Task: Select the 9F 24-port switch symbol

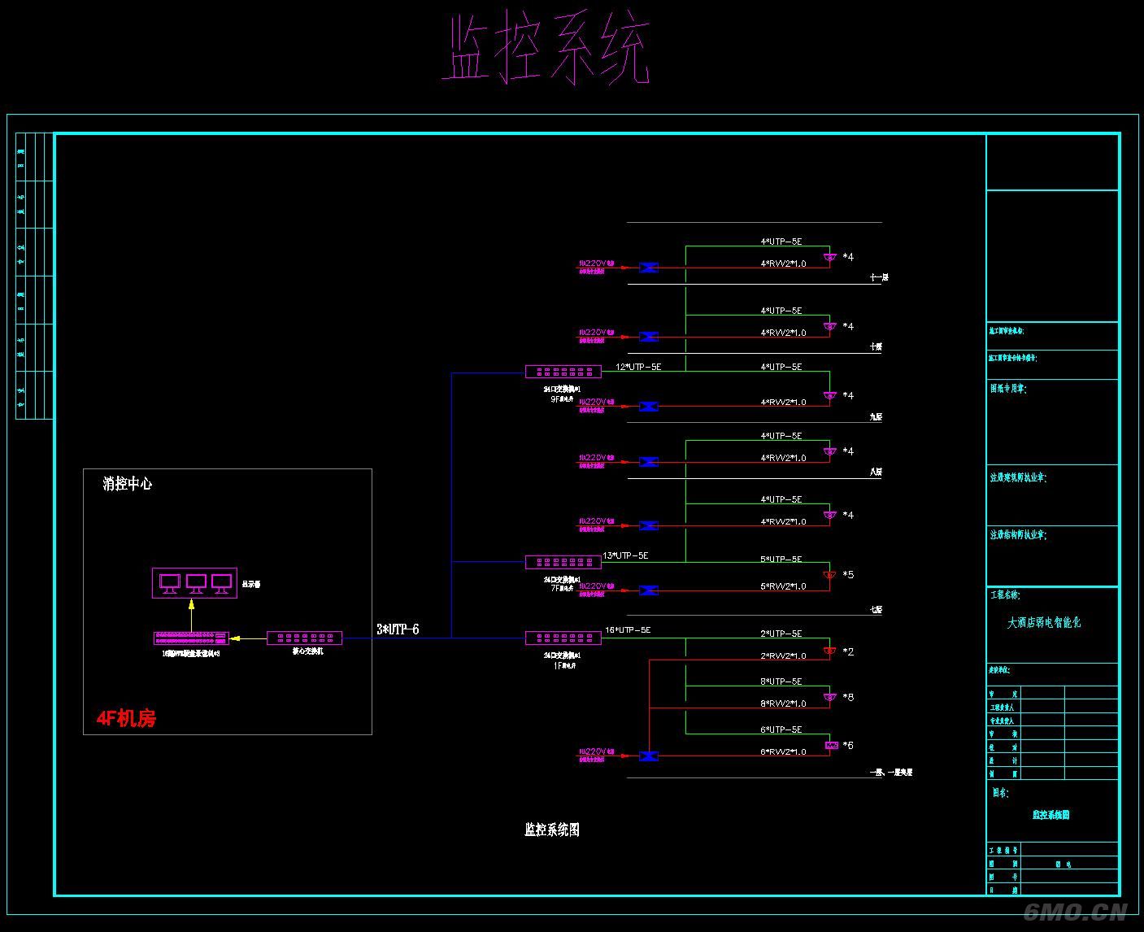Action: click(x=563, y=372)
